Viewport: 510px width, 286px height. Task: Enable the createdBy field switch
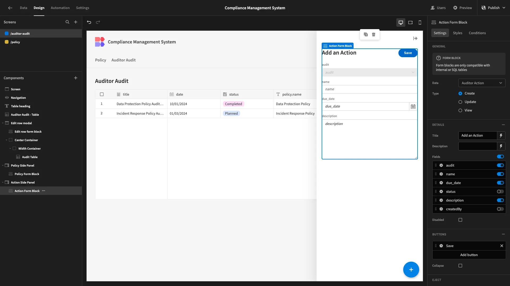tap(500, 209)
